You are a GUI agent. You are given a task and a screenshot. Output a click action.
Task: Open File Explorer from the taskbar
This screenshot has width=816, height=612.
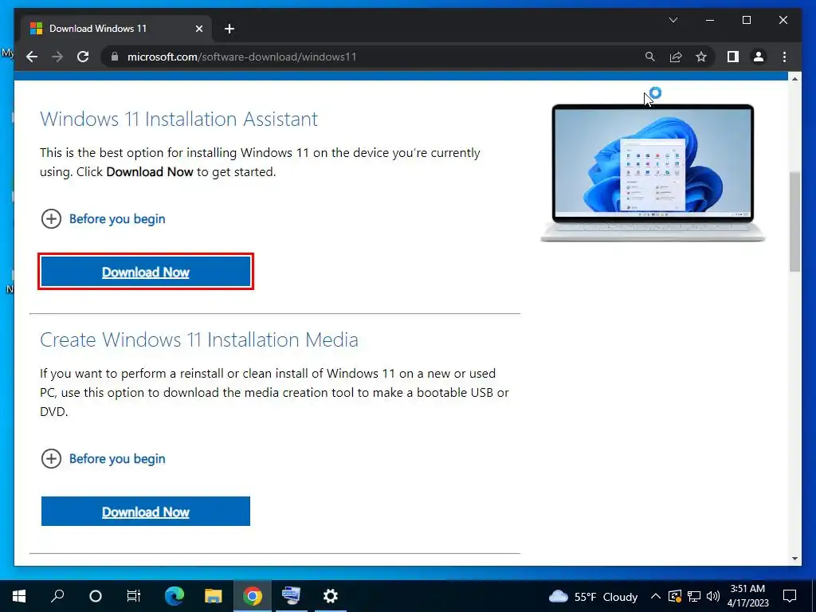[214, 596]
